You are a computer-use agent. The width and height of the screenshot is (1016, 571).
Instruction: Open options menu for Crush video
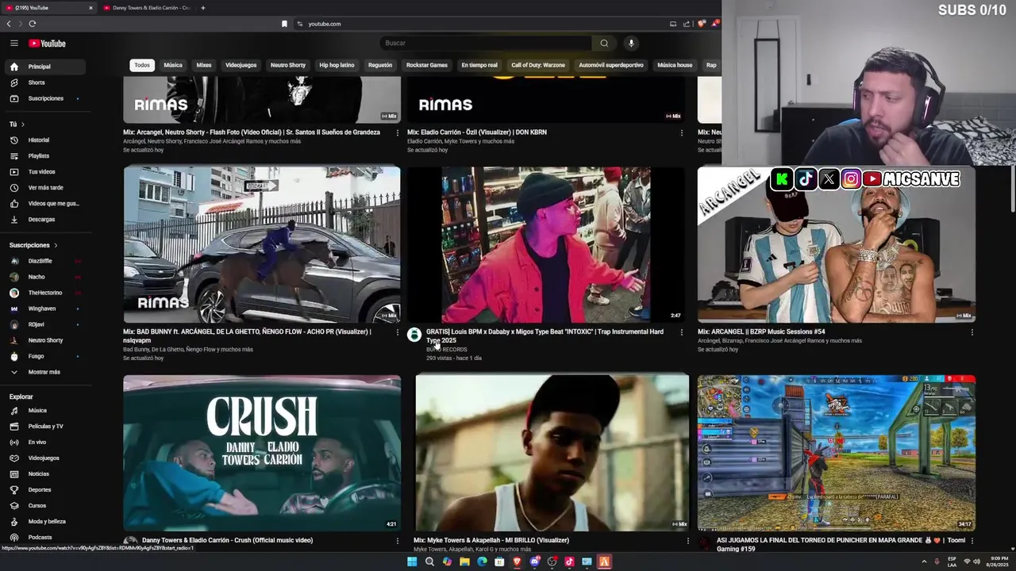coord(398,541)
